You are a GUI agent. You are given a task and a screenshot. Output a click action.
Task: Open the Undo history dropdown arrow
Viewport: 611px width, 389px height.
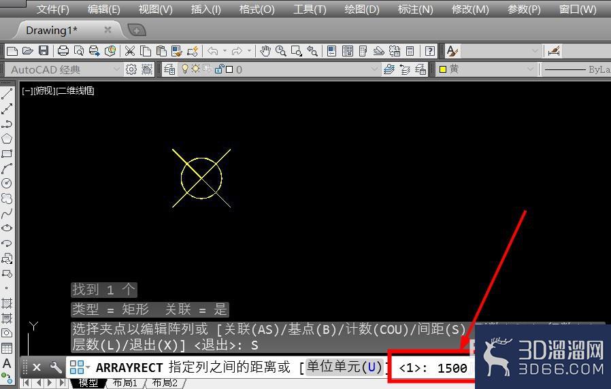coord(225,51)
